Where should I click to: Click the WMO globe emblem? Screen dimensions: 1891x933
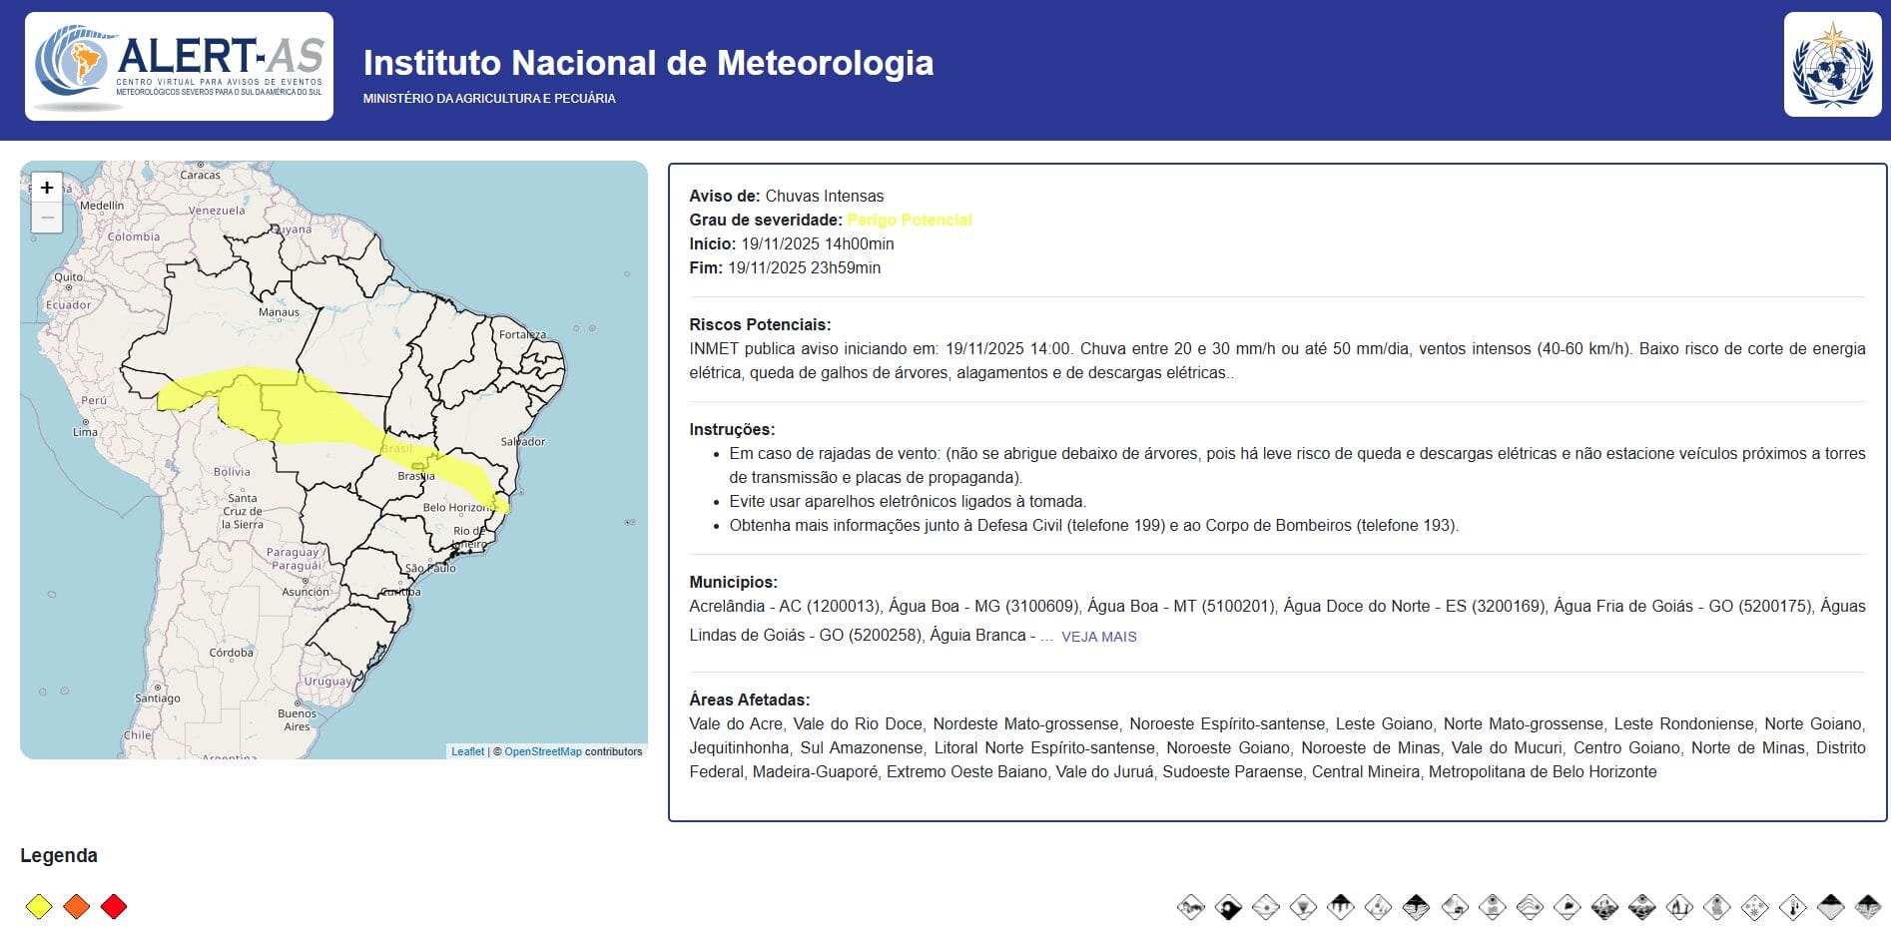(x=1835, y=65)
